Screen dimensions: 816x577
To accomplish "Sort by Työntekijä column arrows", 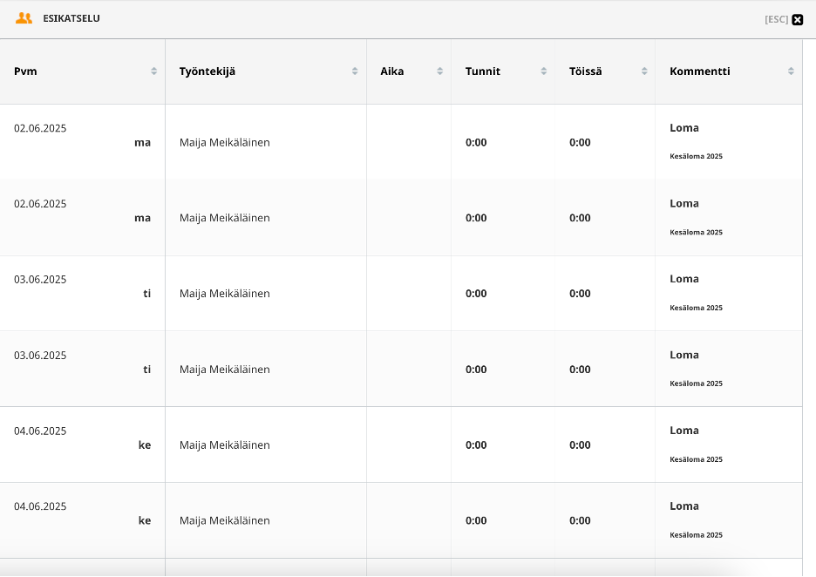I will tap(355, 71).
